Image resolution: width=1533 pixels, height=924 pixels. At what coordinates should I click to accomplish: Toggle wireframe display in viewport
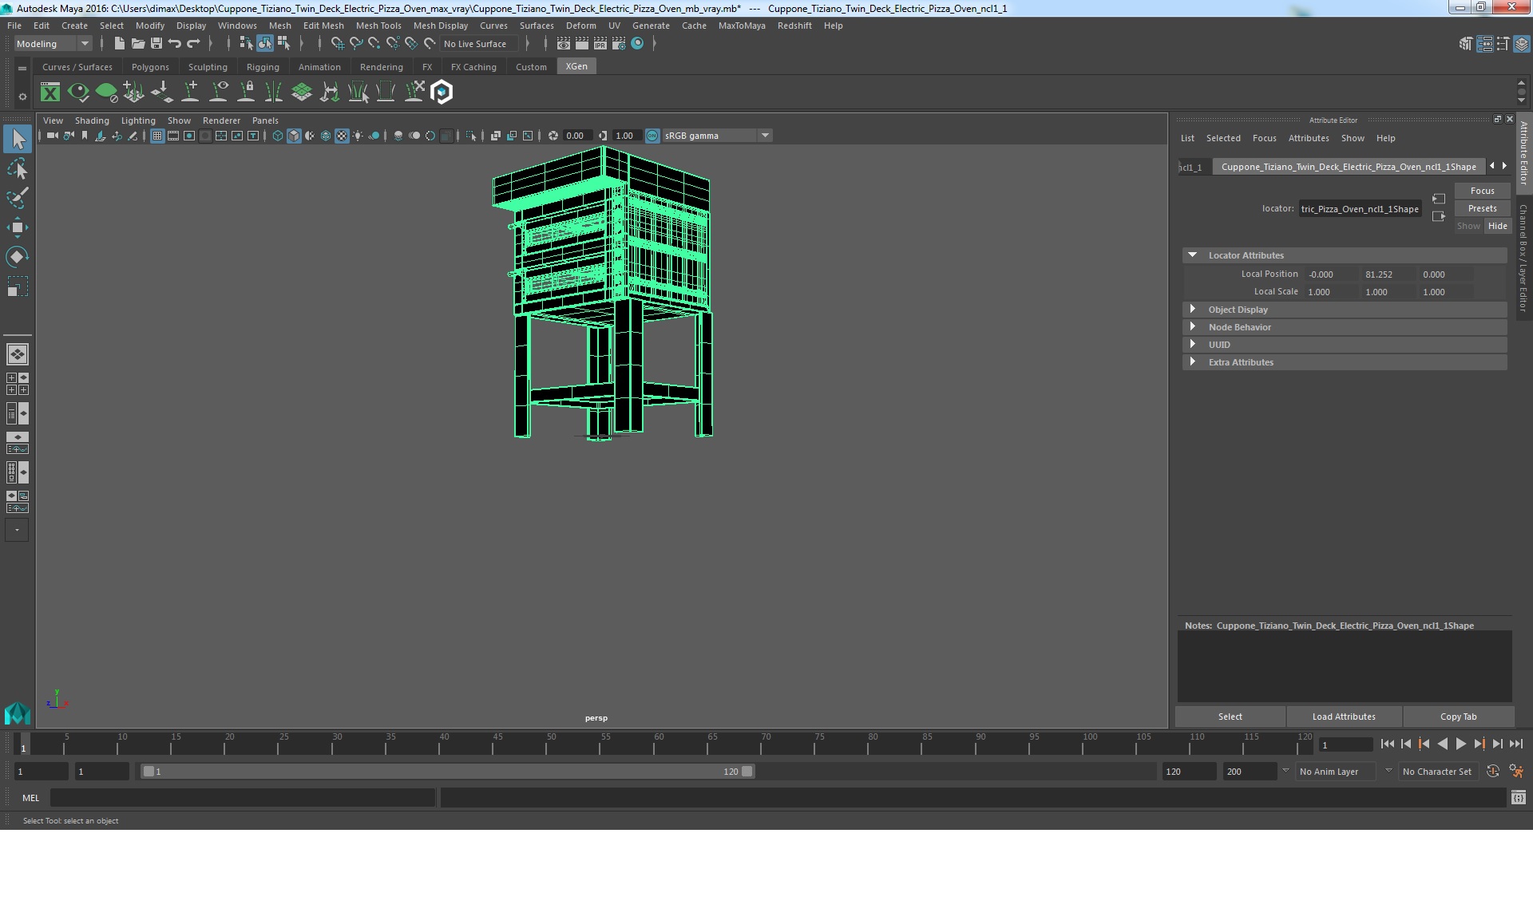click(277, 136)
